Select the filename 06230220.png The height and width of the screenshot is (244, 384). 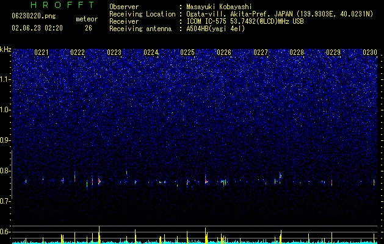point(34,16)
